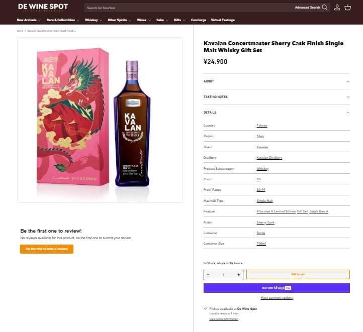The height and width of the screenshot is (332, 363).
Task: Collapse the Details section
Action: point(277,113)
